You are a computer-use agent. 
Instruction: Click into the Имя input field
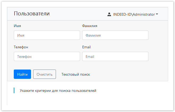point(47,35)
